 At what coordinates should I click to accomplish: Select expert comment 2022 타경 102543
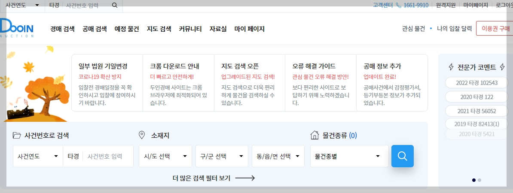[476, 83]
